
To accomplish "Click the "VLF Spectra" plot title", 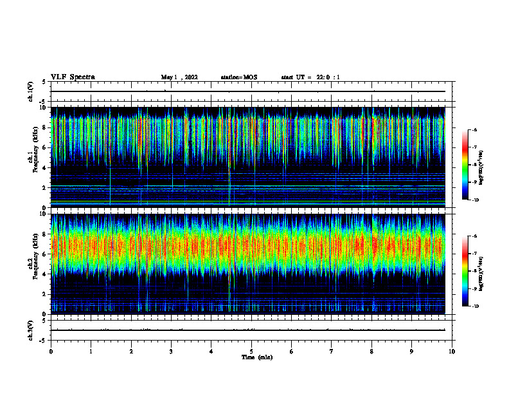I will (x=73, y=77).
